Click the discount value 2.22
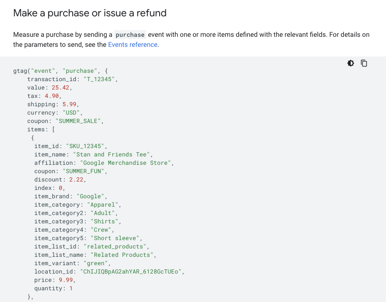 coord(76,179)
